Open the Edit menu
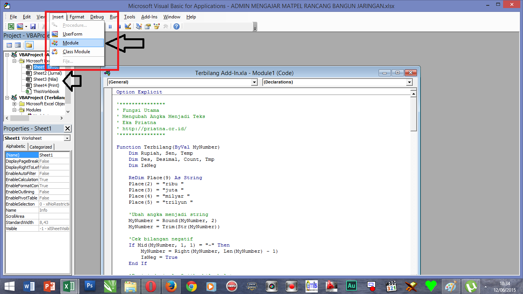This screenshot has width=523, height=294. (27, 17)
